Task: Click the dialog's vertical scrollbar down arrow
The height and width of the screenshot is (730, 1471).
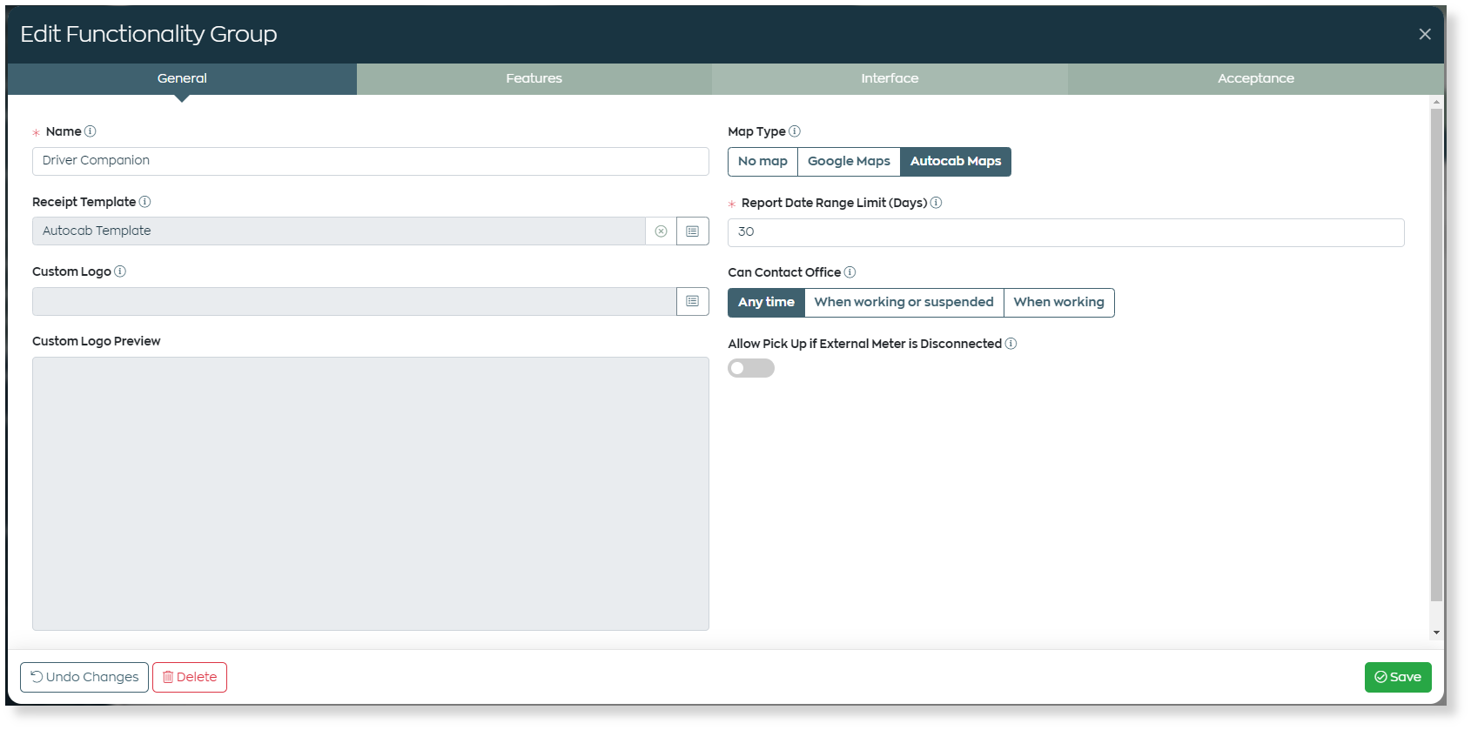Action: tap(1436, 633)
